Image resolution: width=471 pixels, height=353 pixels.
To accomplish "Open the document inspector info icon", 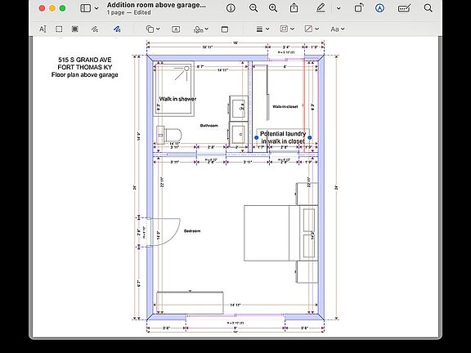I will click(x=231, y=8).
